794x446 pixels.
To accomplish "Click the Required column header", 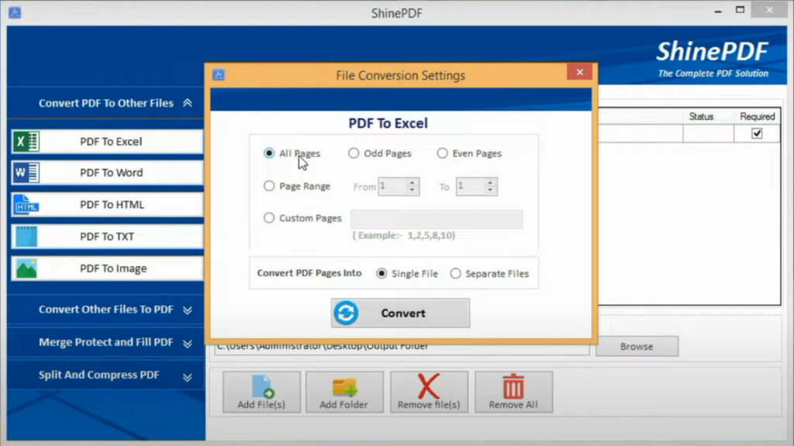I will pos(757,116).
